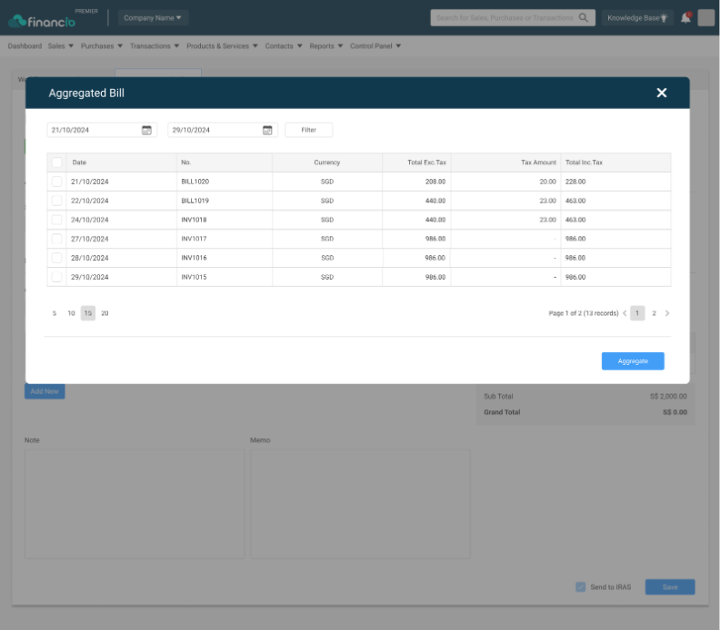Click inside the Note text area
The height and width of the screenshot is (630, 720).
point(135,504)
